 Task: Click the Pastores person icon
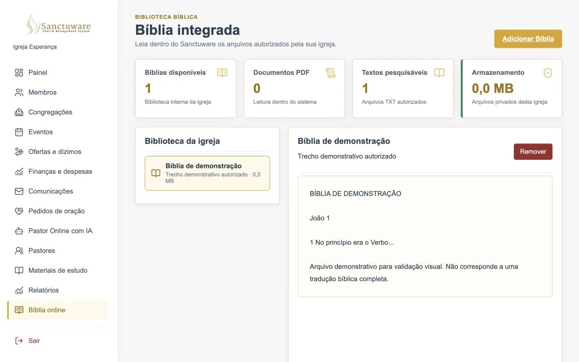[19, 251]
